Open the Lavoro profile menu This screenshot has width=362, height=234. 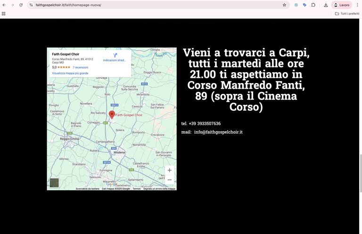pos(342,5)
